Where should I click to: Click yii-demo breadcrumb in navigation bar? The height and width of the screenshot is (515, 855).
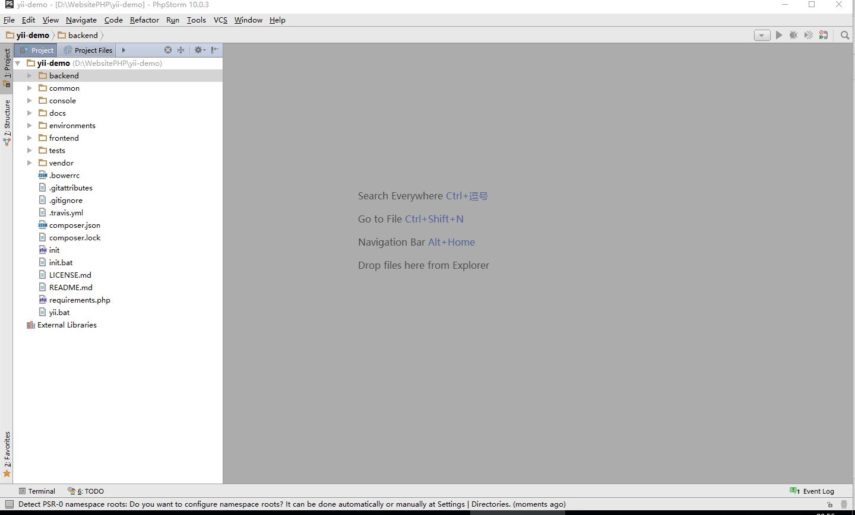[x=28, y=35]
